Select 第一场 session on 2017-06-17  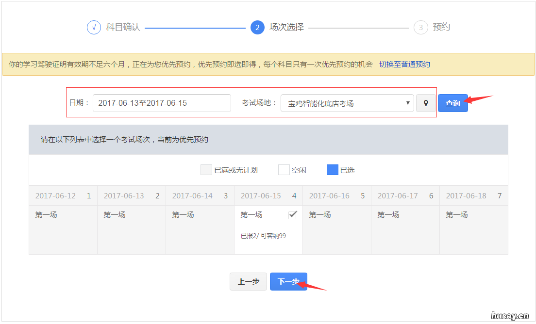click(x=388, y=214)
